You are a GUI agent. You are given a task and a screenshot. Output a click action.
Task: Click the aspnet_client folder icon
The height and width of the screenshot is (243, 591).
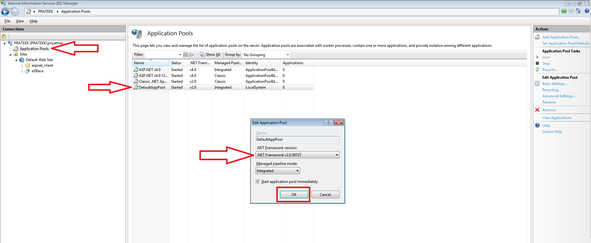[28, 65]
